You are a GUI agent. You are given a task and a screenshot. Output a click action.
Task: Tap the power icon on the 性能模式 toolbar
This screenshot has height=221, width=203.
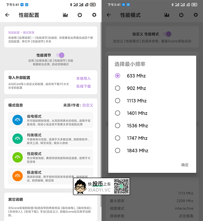click(181, 15)
